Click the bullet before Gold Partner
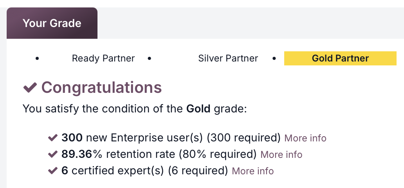This screenshot has width=404, height=188. (x=274, y=58)
